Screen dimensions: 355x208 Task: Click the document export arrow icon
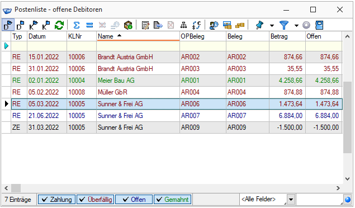[158, 25]
